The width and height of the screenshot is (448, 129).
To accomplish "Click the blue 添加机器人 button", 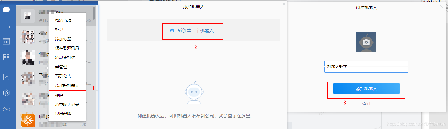I will [x=366, y=88].
